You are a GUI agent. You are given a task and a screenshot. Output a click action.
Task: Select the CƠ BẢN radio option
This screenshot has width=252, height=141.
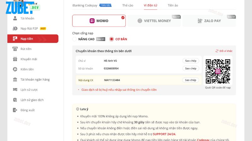click(x=112, y=39)
